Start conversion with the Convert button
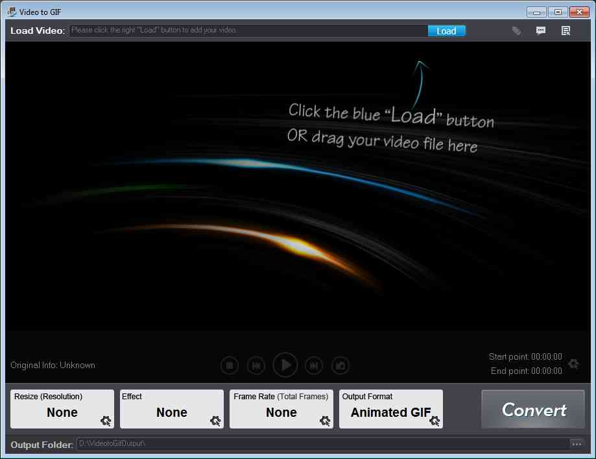This screenshot has width=596, height=459. point(533,410)
